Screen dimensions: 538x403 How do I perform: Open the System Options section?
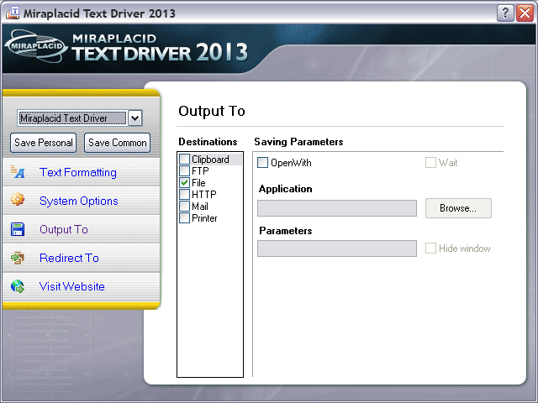click(x=78, y=201)
